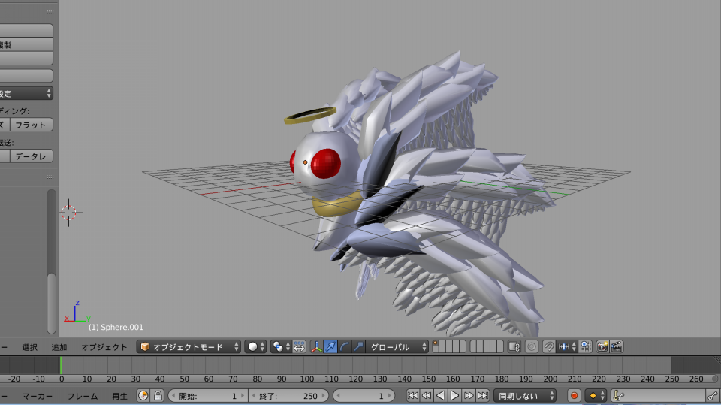Jump to last frame icon
The height and width of the screenshot is (405, 721).
click(x=482, y=396)
